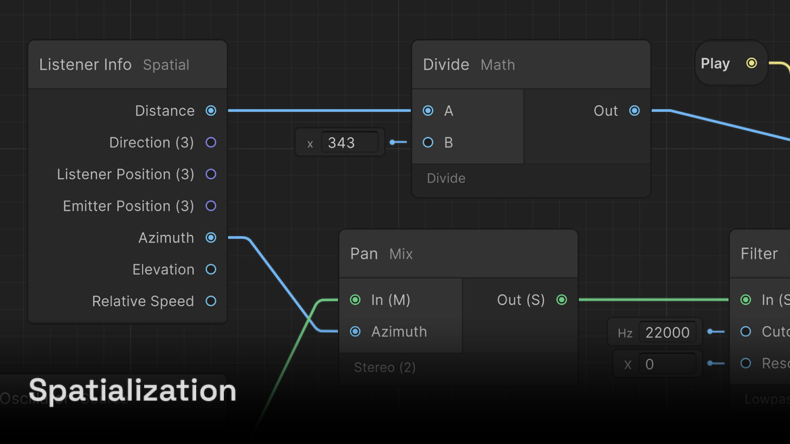The image size is (790, 444).
Task: Click the B input port on Divide node
Action: coord(428,142)
